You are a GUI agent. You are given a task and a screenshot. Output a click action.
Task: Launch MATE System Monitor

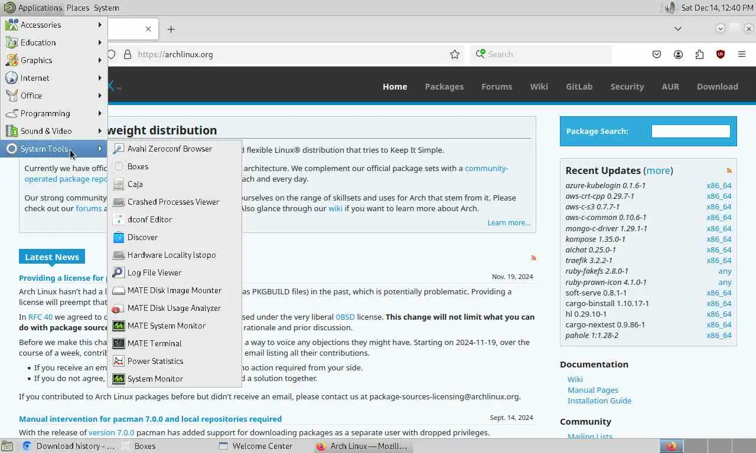pos(174,326)
